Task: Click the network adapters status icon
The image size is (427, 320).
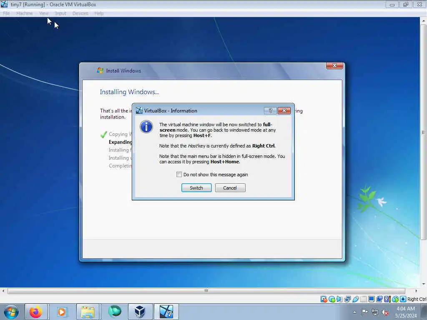Action: pyautogui.click(x=347, y=299)
